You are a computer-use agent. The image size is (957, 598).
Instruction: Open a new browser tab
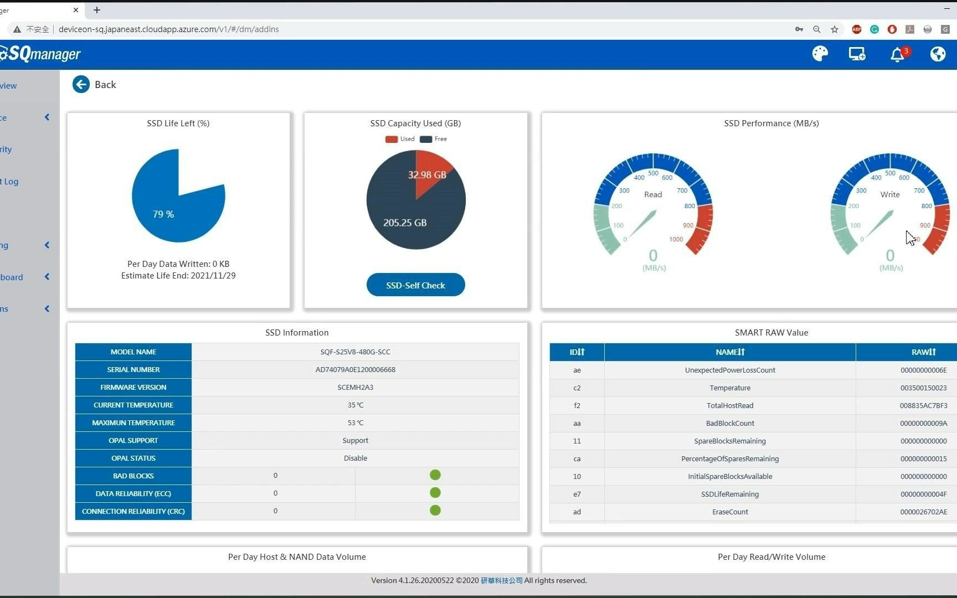97,10
